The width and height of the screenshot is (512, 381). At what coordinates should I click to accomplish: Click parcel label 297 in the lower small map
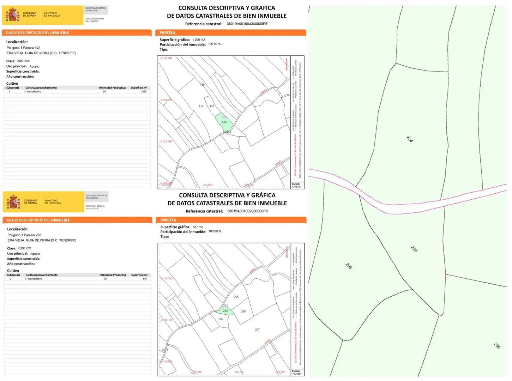point(257,330)
